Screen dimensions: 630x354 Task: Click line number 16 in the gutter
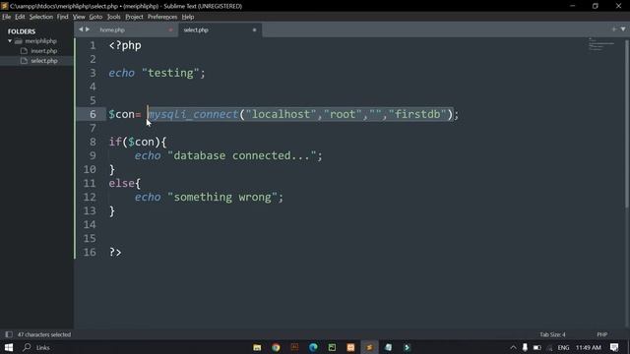point(90,252)
